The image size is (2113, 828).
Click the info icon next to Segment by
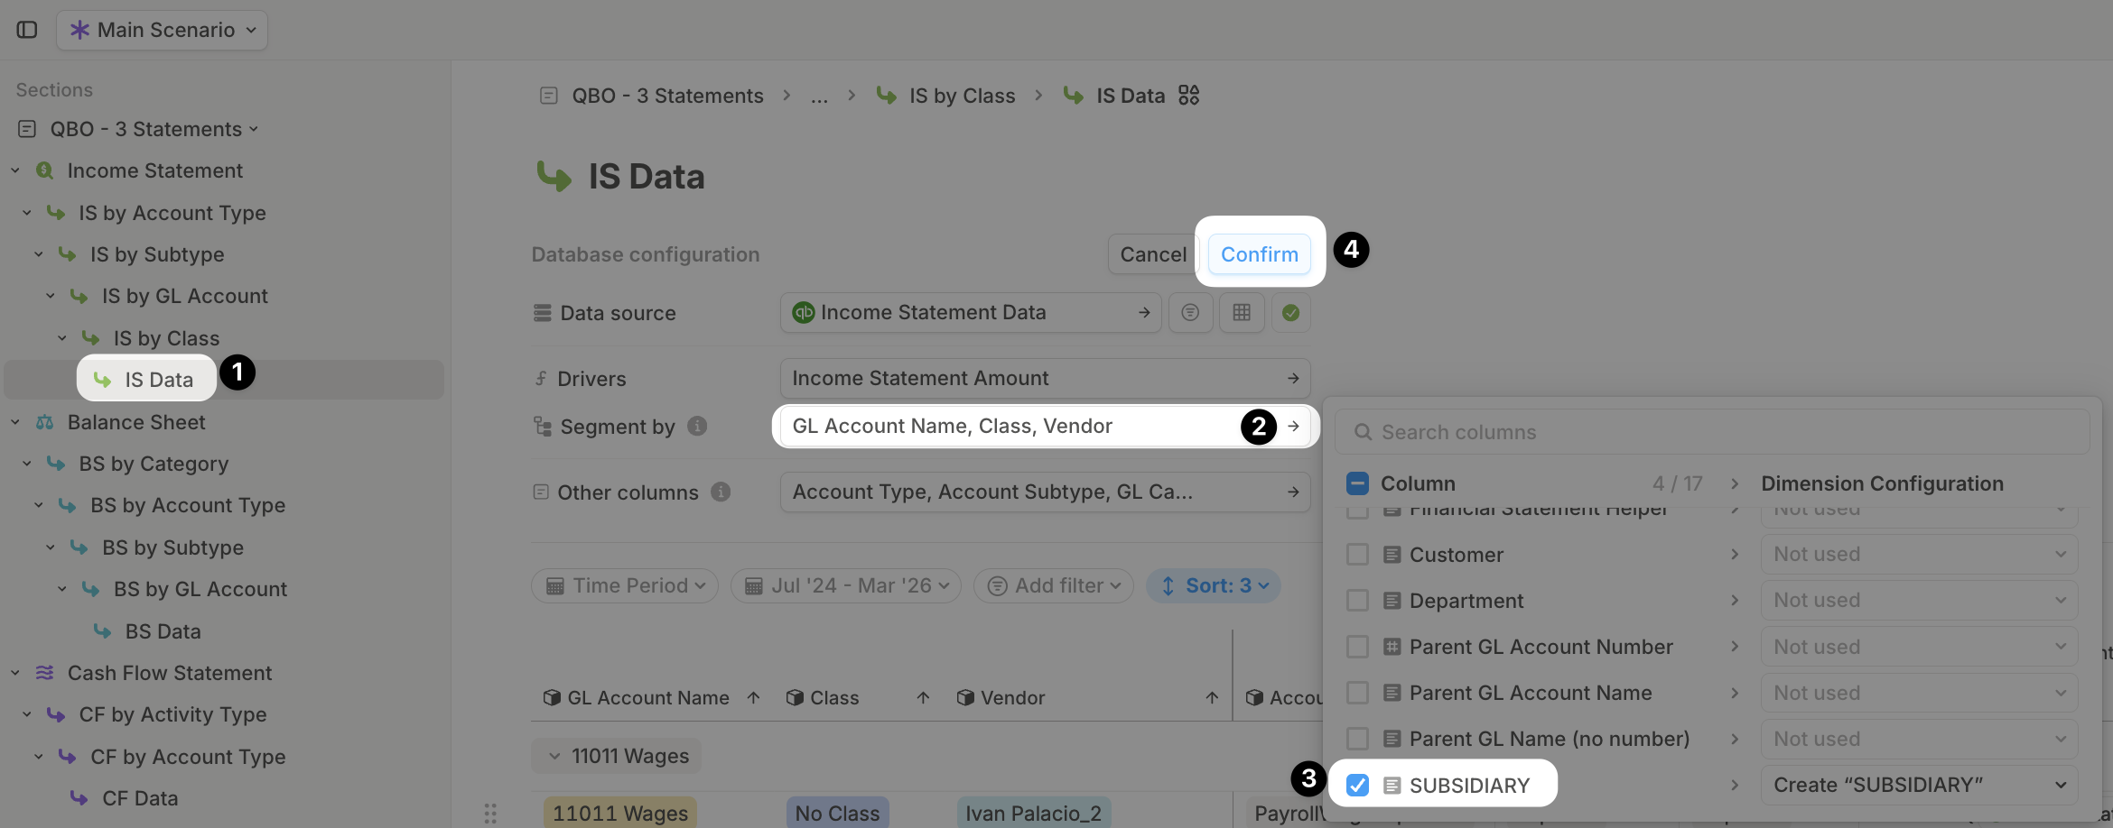tap(697, 426)
